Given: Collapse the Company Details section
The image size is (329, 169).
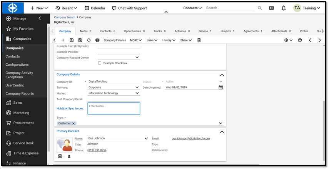Looking at the screenshot, I should click(222, 75).
